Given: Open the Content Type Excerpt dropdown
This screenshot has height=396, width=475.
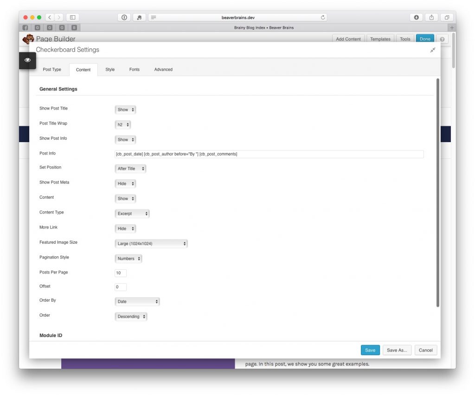Looking at the screenshot, I should [x=132, y=214].
